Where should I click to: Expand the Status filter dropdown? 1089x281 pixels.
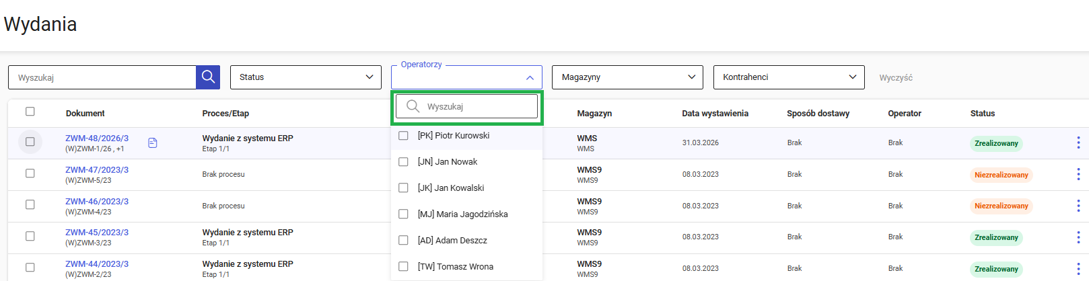pos(306,77)
